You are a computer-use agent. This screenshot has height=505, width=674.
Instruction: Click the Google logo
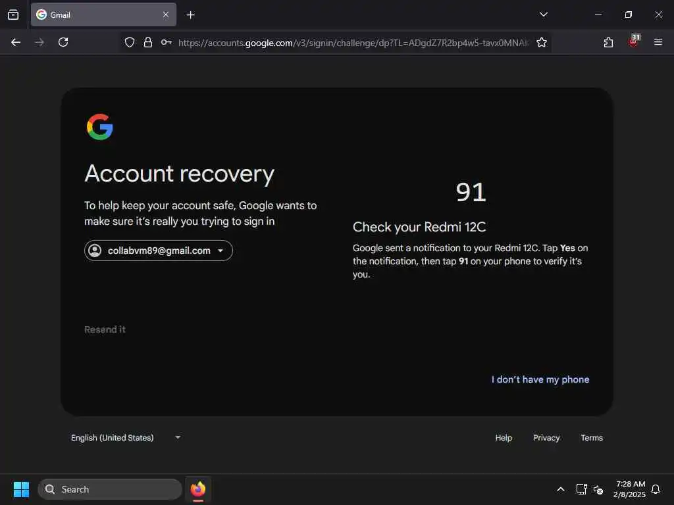100,127
